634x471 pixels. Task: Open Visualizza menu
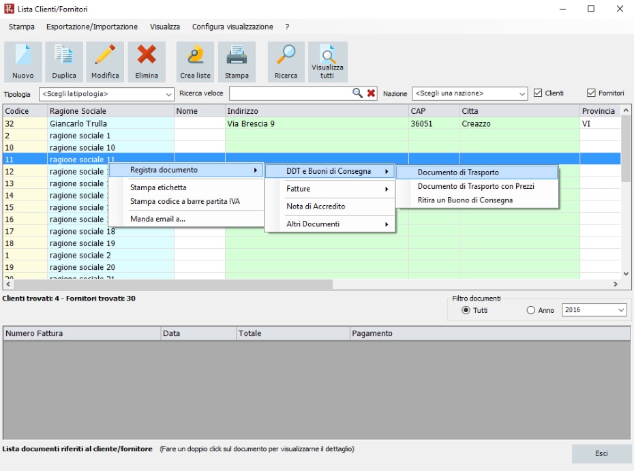tap(165, 27)
